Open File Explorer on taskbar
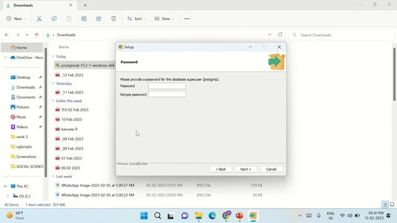397x223 pixels. (x=198, y=216)
